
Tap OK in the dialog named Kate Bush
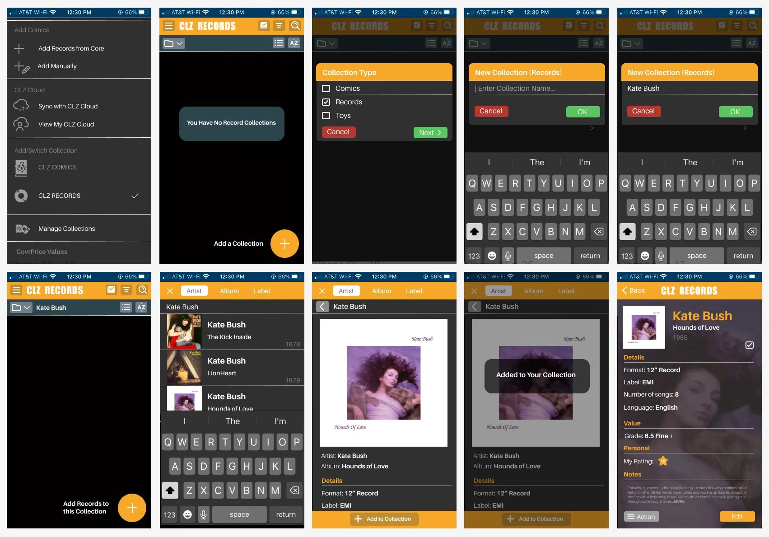point(736,112)
